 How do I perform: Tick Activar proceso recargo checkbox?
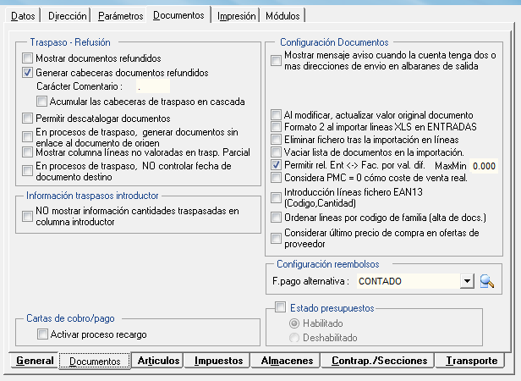[42, 334]
